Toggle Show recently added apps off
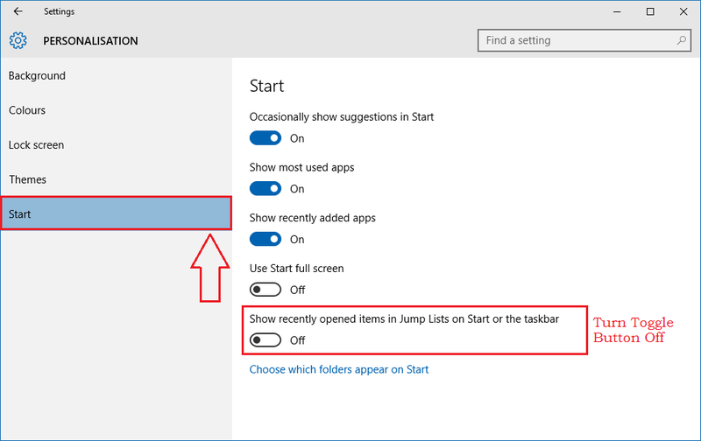701x441 pixels. click(266, 239)
